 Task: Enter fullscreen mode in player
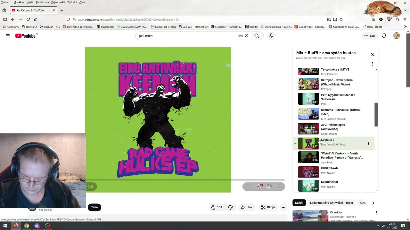coord(279,187)
